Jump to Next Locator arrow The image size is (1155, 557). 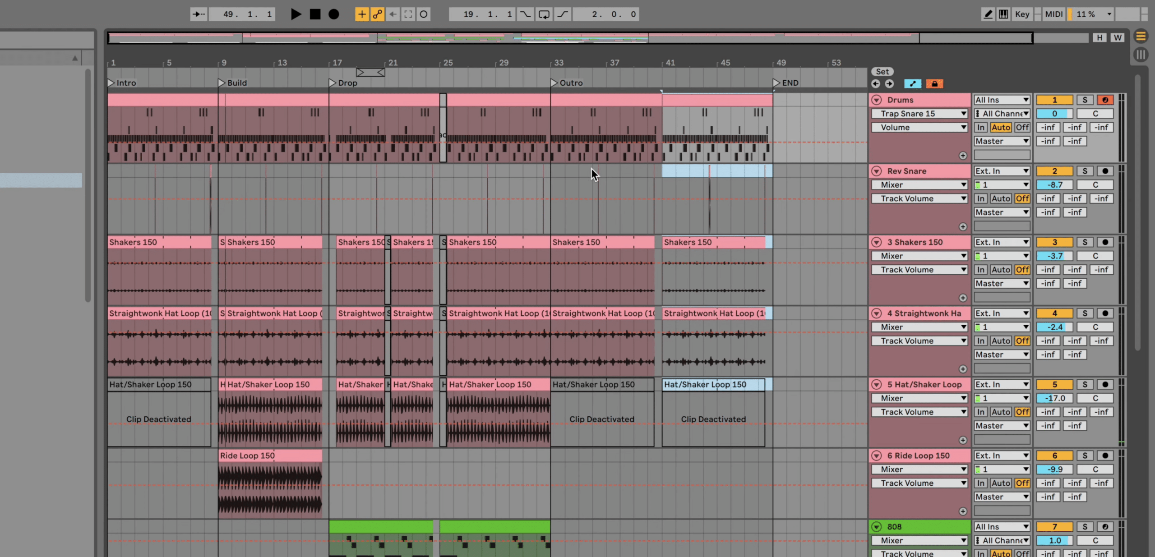click(889, 84)
